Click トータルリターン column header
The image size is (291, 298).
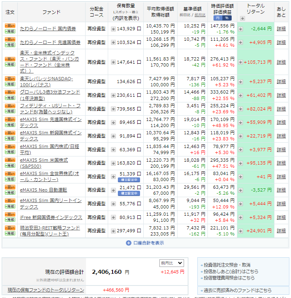(255, 9)
